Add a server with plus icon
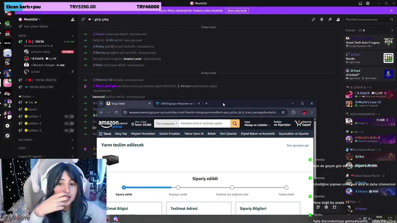The width and height of the screenshot is (397, 223). click(x=7, y=126)
